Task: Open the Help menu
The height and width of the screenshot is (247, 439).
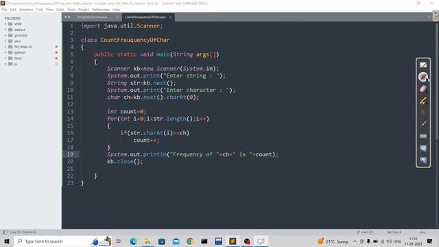Action: (116, 10)
